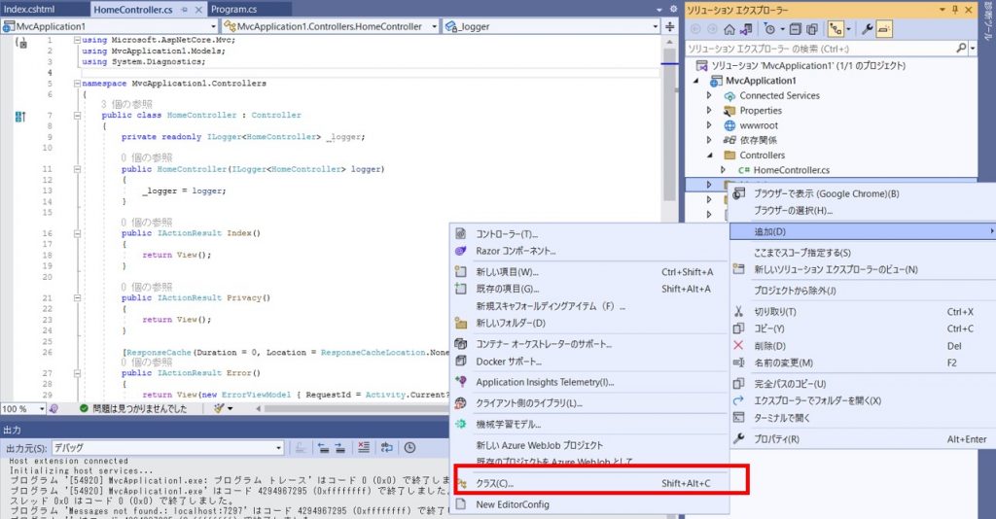Expand Connected Services node

(709, 96)
